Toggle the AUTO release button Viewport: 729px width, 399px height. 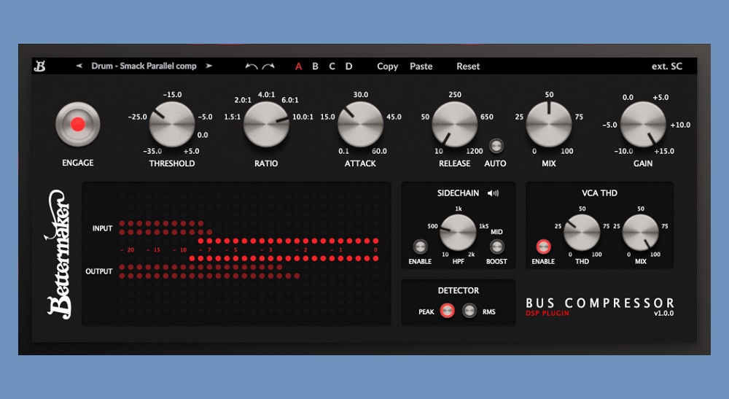click(496, 146)
